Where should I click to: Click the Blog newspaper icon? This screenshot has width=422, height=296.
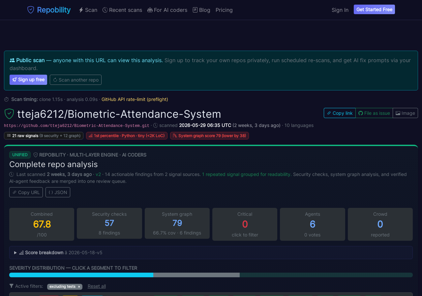(195, 10)
